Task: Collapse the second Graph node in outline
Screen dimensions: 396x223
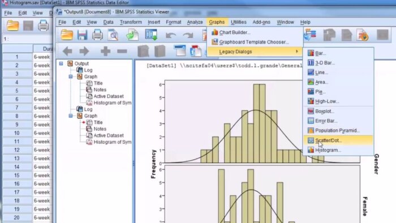Action: tap(71, 116)
